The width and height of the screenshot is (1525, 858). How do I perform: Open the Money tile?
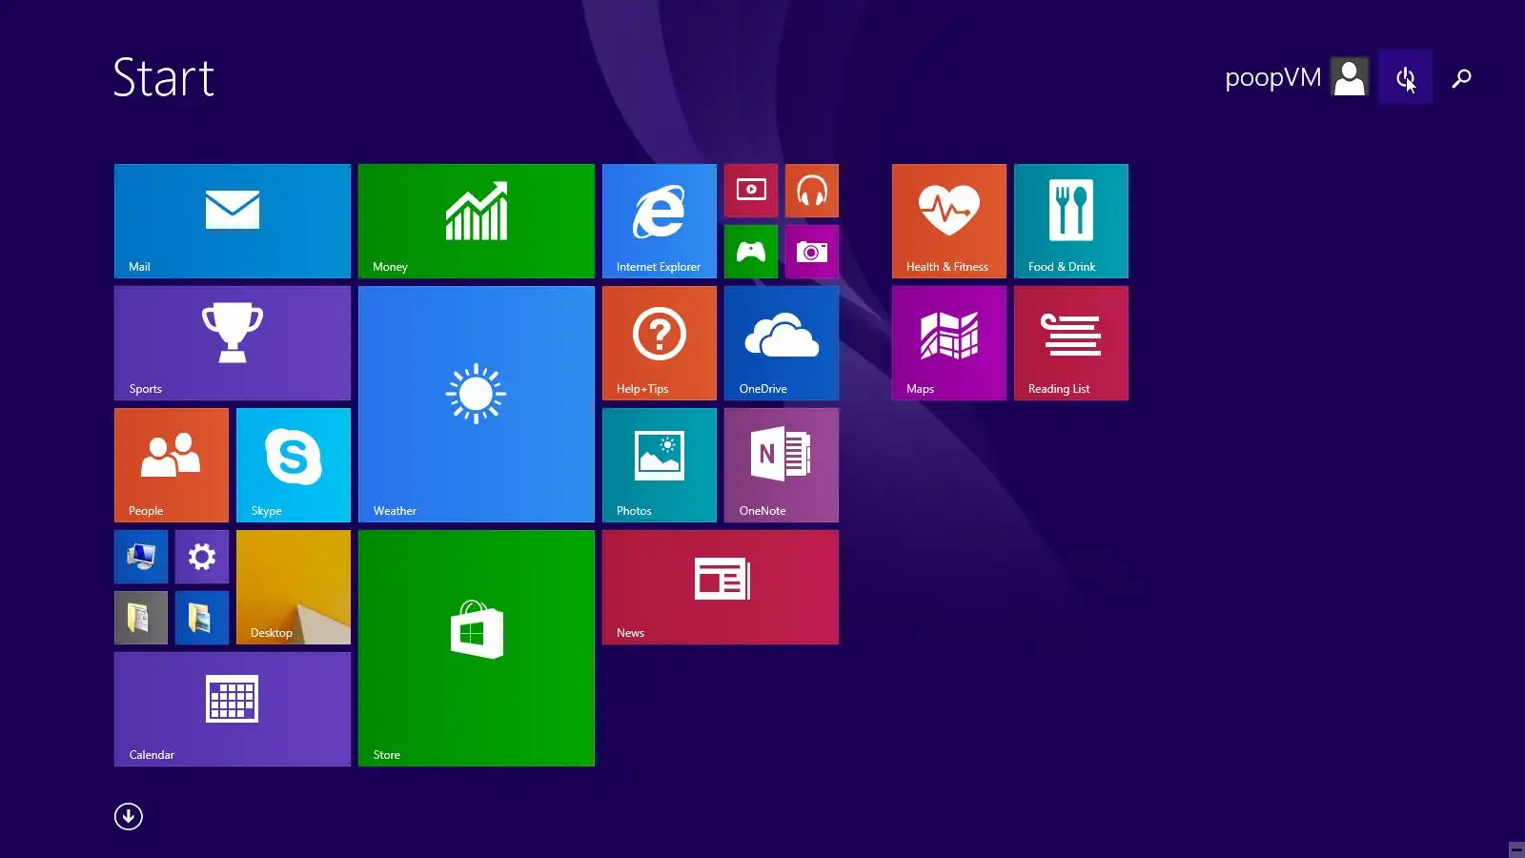pyautogui.click(x=477, y=221)
